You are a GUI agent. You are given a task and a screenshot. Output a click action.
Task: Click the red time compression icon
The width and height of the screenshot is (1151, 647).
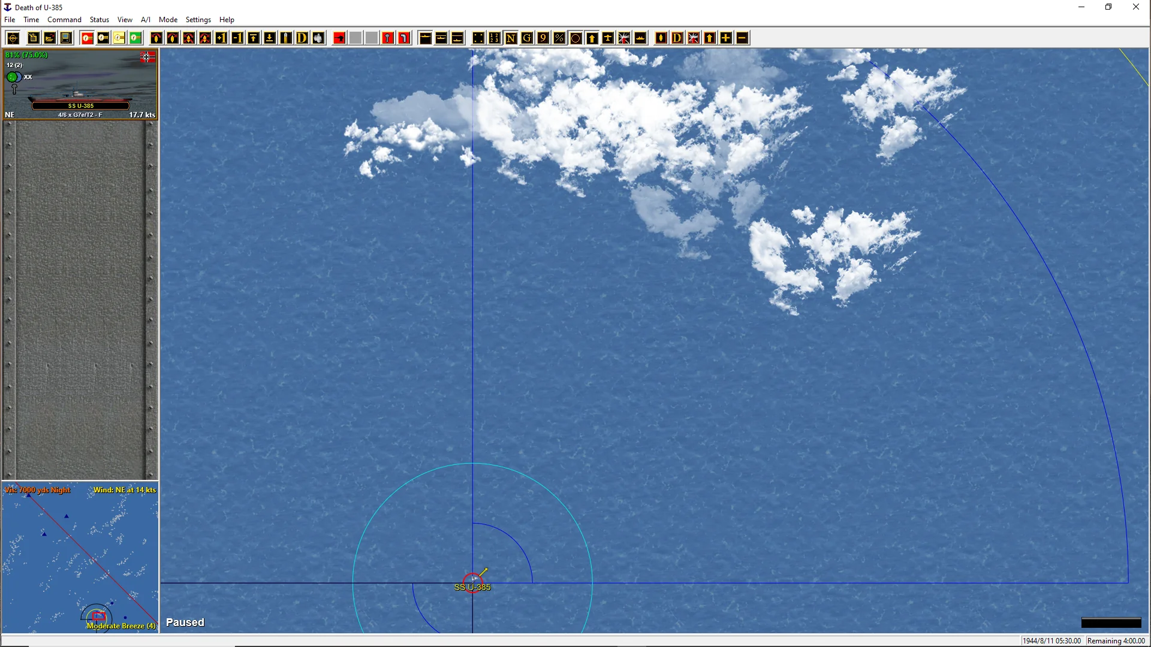click(x=87, y=38)
